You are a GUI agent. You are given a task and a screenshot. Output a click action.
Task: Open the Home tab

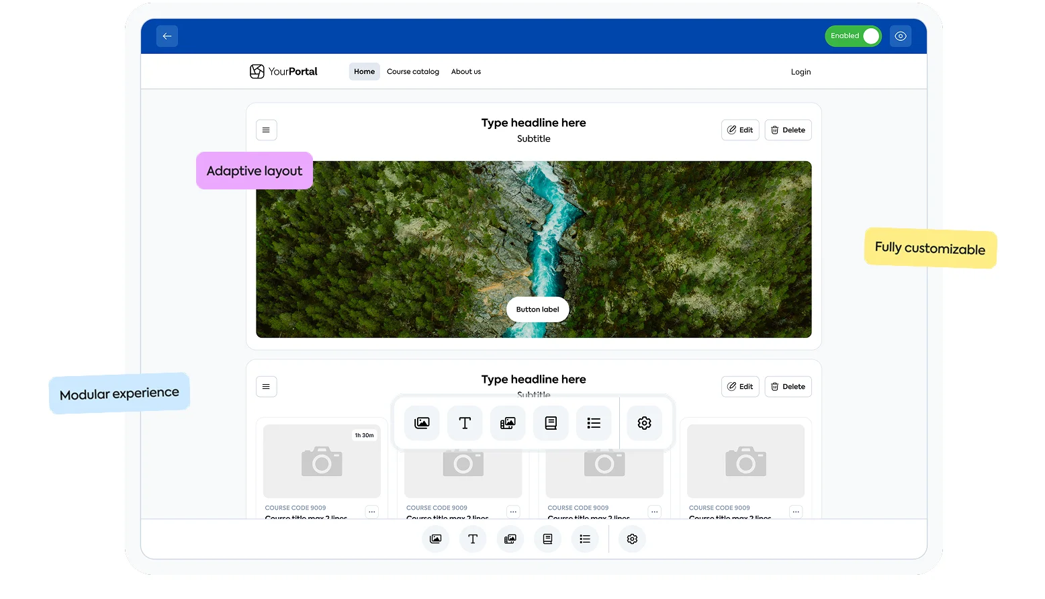tap(364, 72)
